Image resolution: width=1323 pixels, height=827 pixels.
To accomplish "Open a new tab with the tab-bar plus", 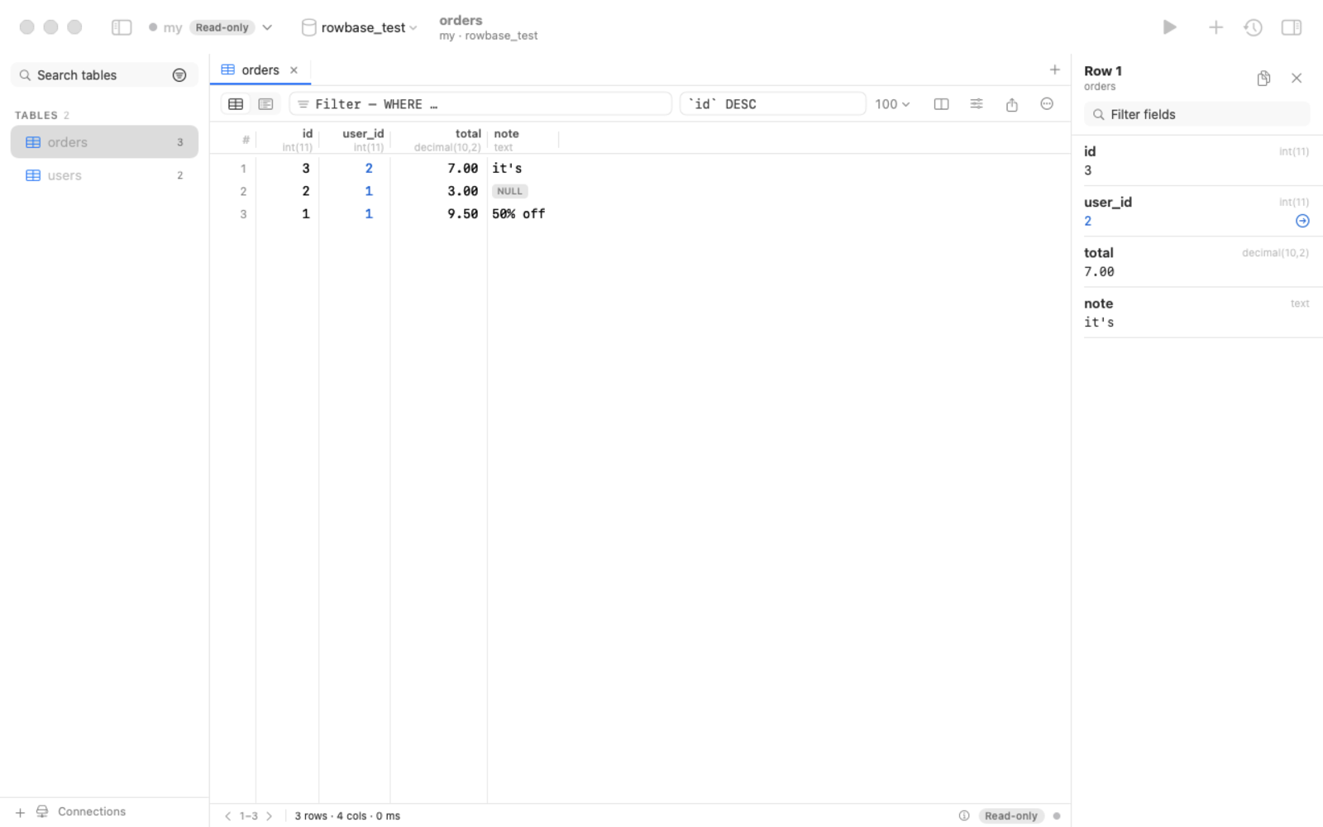I will 1054,70.
